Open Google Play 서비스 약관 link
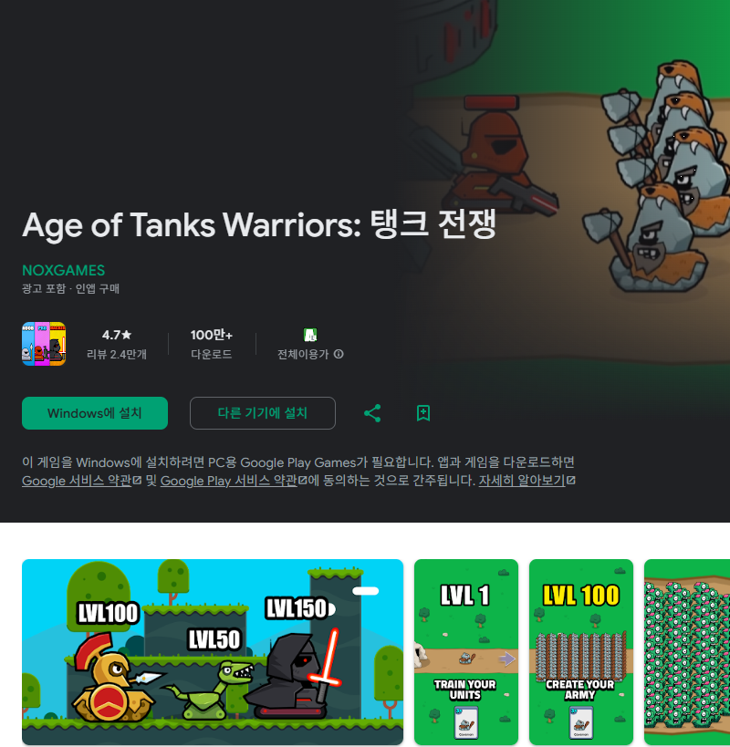This screenshot has width=730, height=747. [x=229, y=480]
